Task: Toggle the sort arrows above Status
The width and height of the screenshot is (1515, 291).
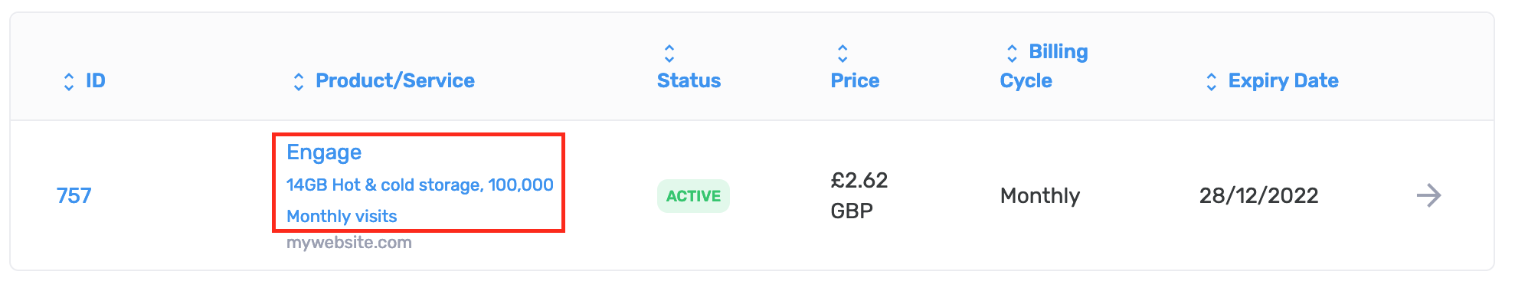Action: (669, 53)
